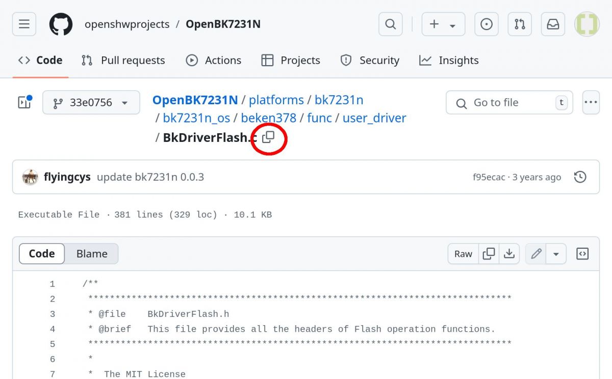Go to GitHub home via logo
The image size is (612, 379).
61,24
